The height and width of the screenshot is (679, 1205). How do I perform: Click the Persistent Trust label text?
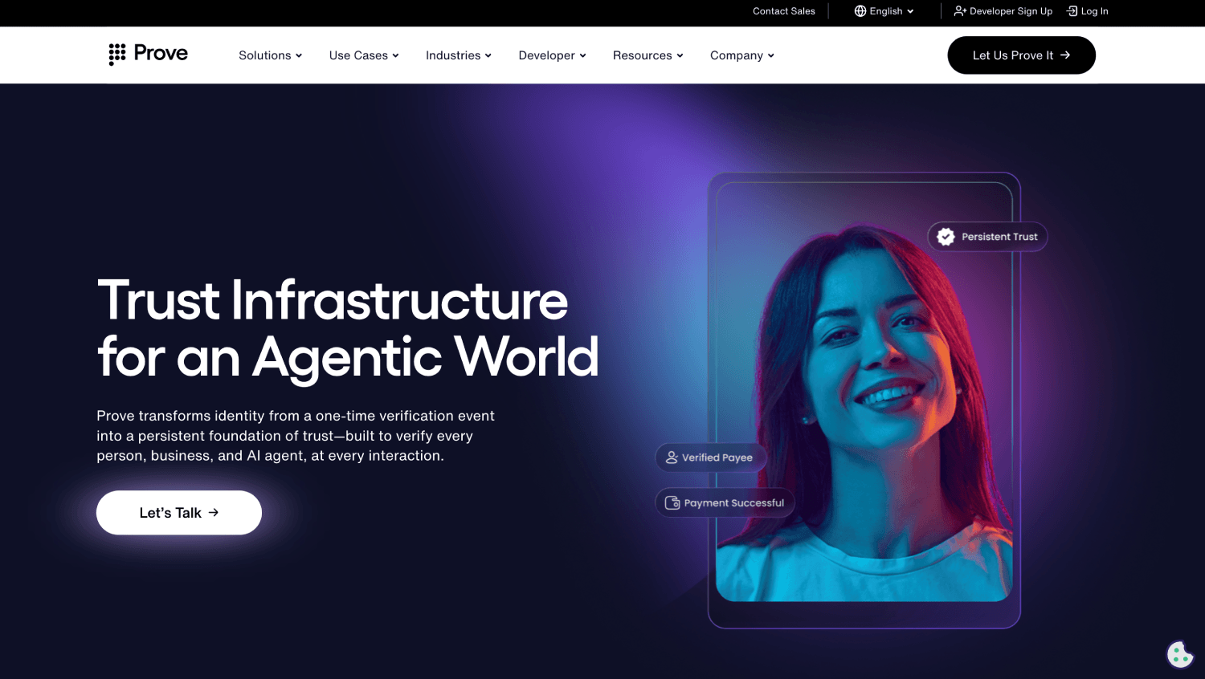[999, 237]
